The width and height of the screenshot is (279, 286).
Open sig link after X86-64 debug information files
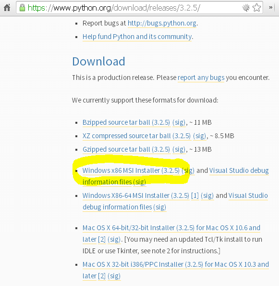click(160, 207)
